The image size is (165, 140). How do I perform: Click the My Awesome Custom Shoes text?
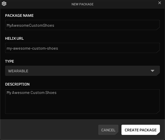pyautogui.click(x=32, y=93)
